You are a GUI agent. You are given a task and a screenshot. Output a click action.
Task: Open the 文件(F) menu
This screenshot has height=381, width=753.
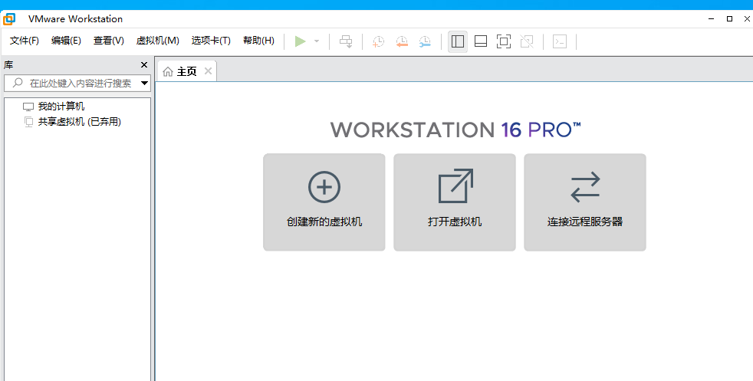[25, 41]
